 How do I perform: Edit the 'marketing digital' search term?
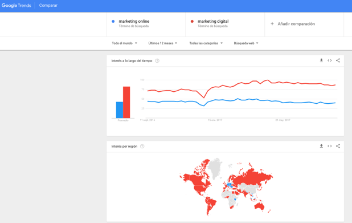point(225,25)
